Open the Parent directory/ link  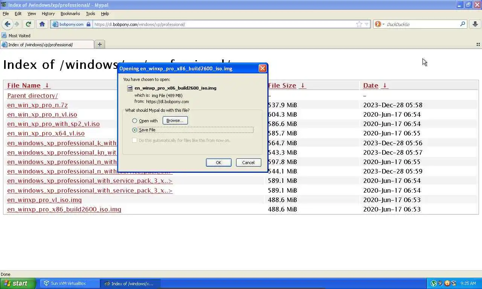coord(32,96)
